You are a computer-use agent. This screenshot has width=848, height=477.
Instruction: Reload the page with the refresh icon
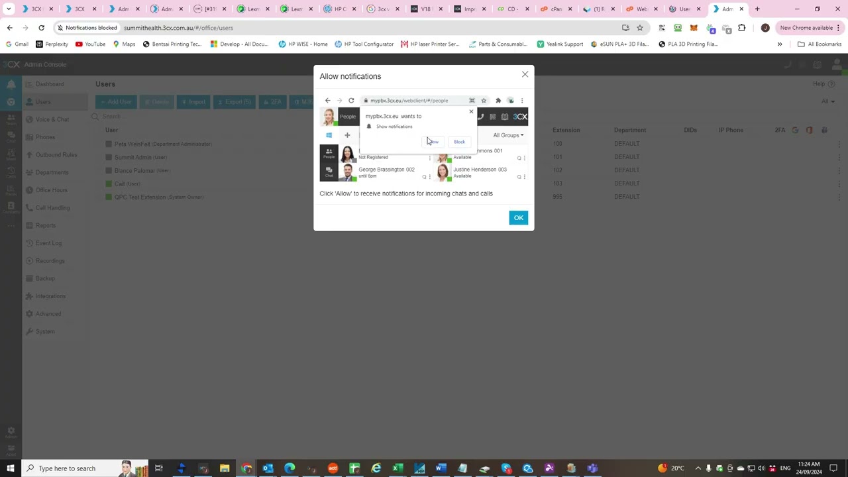click(x=41, y=28)
